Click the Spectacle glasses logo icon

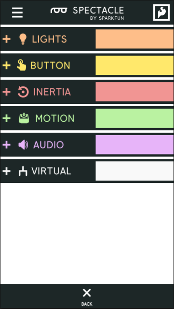[x=59, y=11]
